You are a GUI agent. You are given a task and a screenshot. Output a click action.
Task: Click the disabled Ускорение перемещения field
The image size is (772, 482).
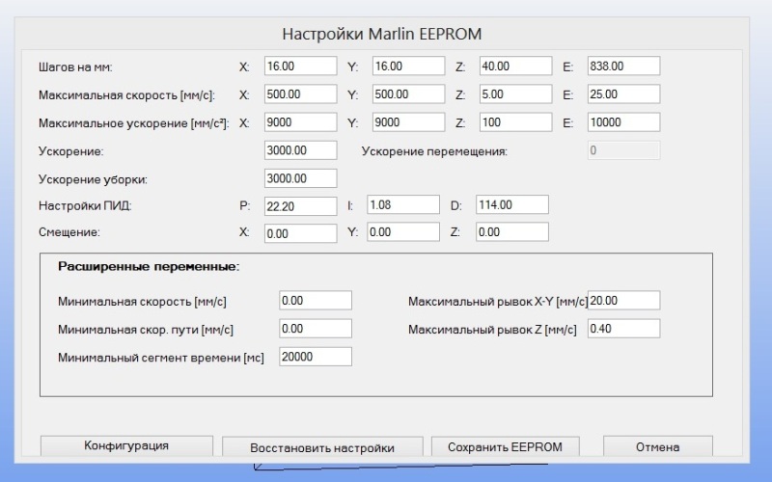(x=623, y=150)
